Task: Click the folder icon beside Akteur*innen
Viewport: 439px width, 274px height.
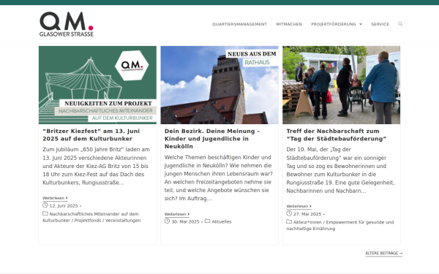Action: 289,221
